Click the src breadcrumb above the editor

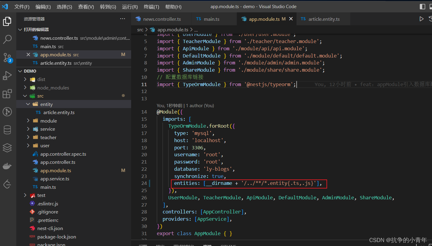click(x=140, y=30)
